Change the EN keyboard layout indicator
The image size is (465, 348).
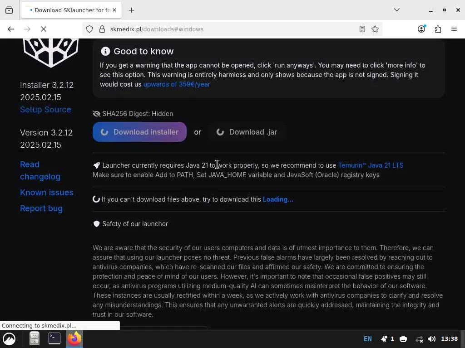pos(368,339)
